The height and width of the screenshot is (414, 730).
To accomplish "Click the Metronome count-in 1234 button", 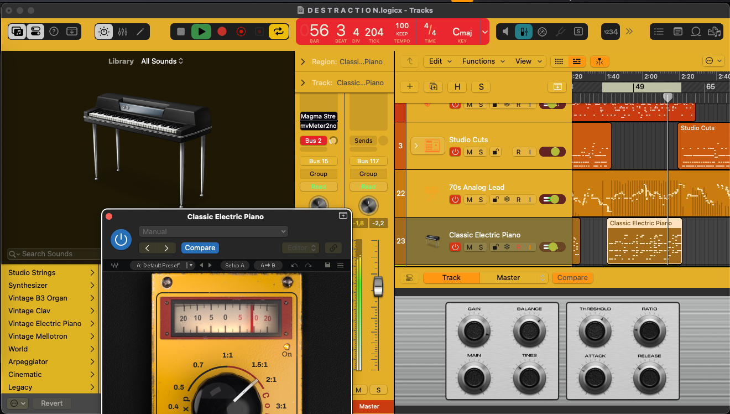I will (x=611, y=32).
